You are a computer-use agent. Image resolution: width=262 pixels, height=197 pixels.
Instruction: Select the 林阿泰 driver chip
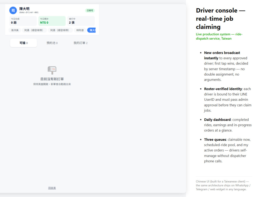[x=80, y=30]
